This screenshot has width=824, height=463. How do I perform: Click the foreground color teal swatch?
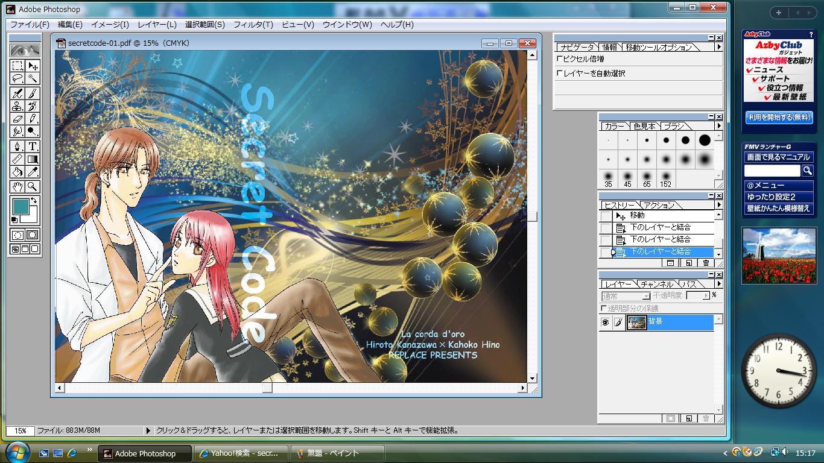[21, 206]
